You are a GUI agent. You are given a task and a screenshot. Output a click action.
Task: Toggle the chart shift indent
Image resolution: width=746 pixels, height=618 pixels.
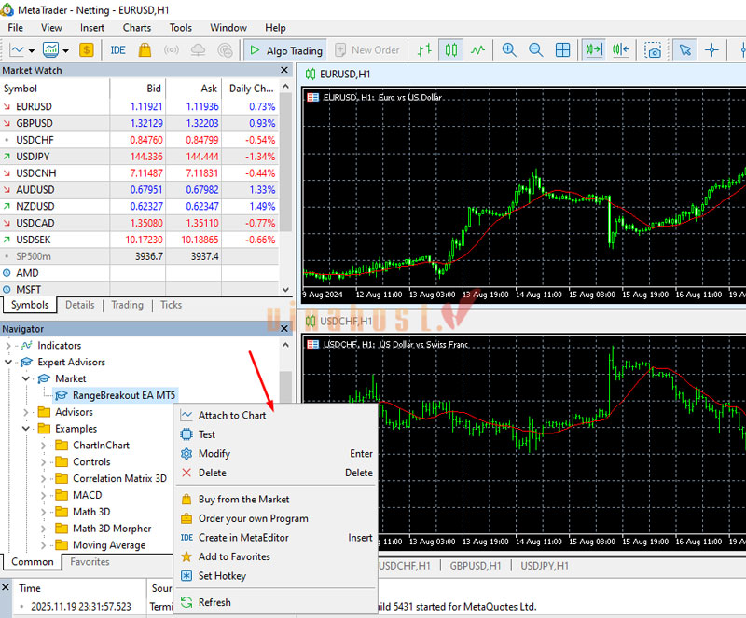coord(618,50)
